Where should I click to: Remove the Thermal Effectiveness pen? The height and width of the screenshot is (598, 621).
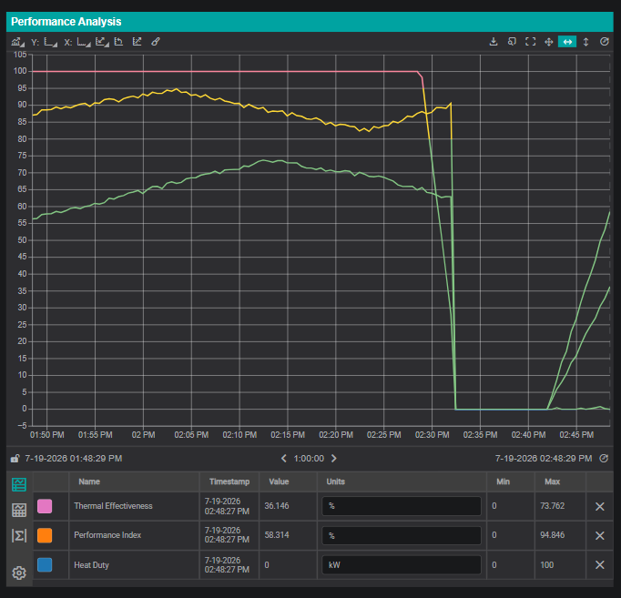point(600,507)
